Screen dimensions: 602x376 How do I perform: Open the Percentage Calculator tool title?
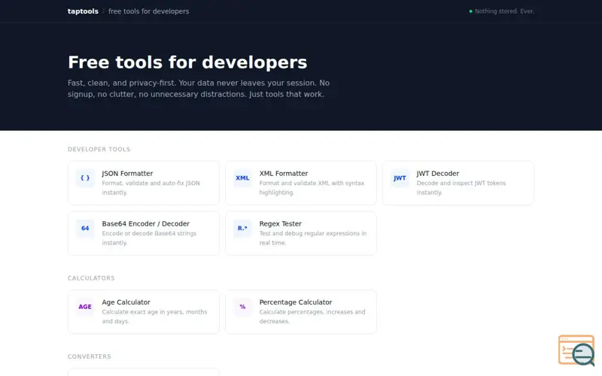click(x=296, y=302)
